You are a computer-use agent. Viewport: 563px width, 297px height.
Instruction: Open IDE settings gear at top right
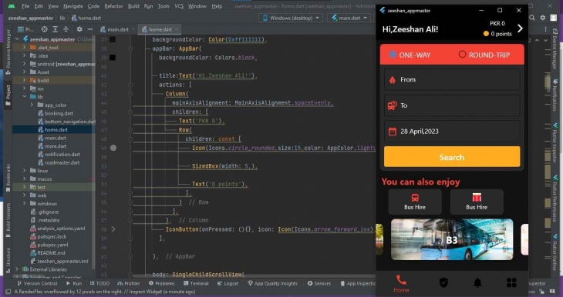click(543, 18)
